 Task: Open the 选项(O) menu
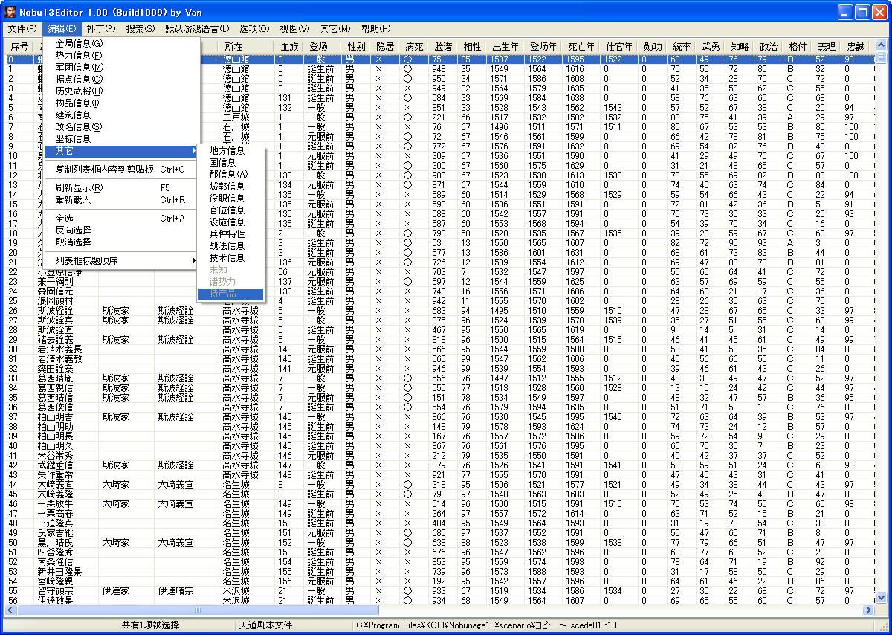253,29
